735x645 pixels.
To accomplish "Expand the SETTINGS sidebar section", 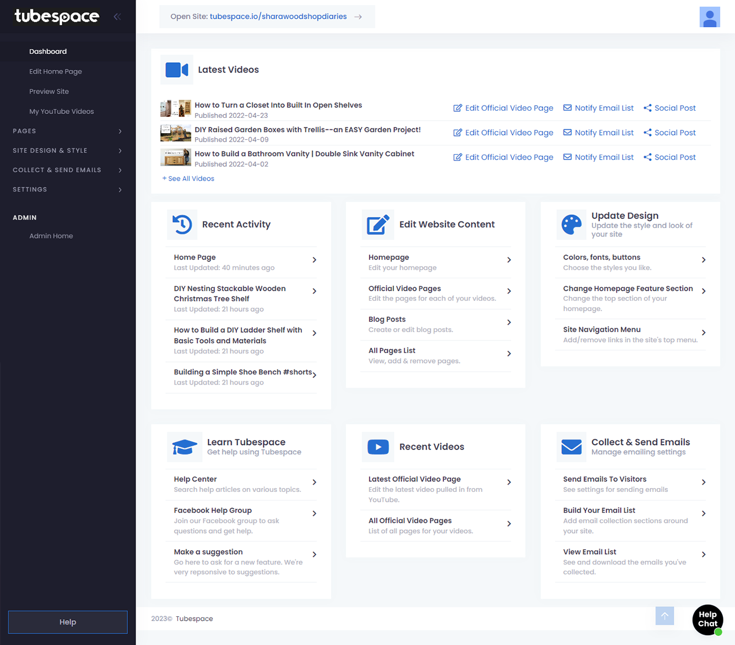I will pos(68,189).
